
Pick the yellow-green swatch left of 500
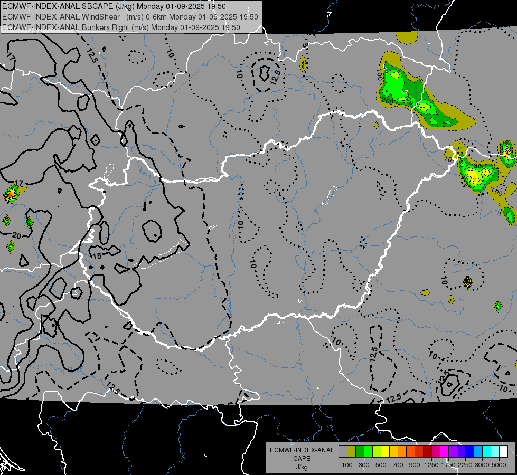coord(377,451)
